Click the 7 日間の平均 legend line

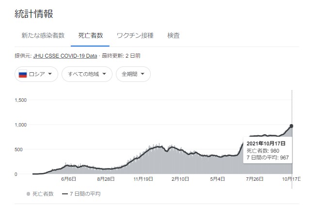click(65, 194)
